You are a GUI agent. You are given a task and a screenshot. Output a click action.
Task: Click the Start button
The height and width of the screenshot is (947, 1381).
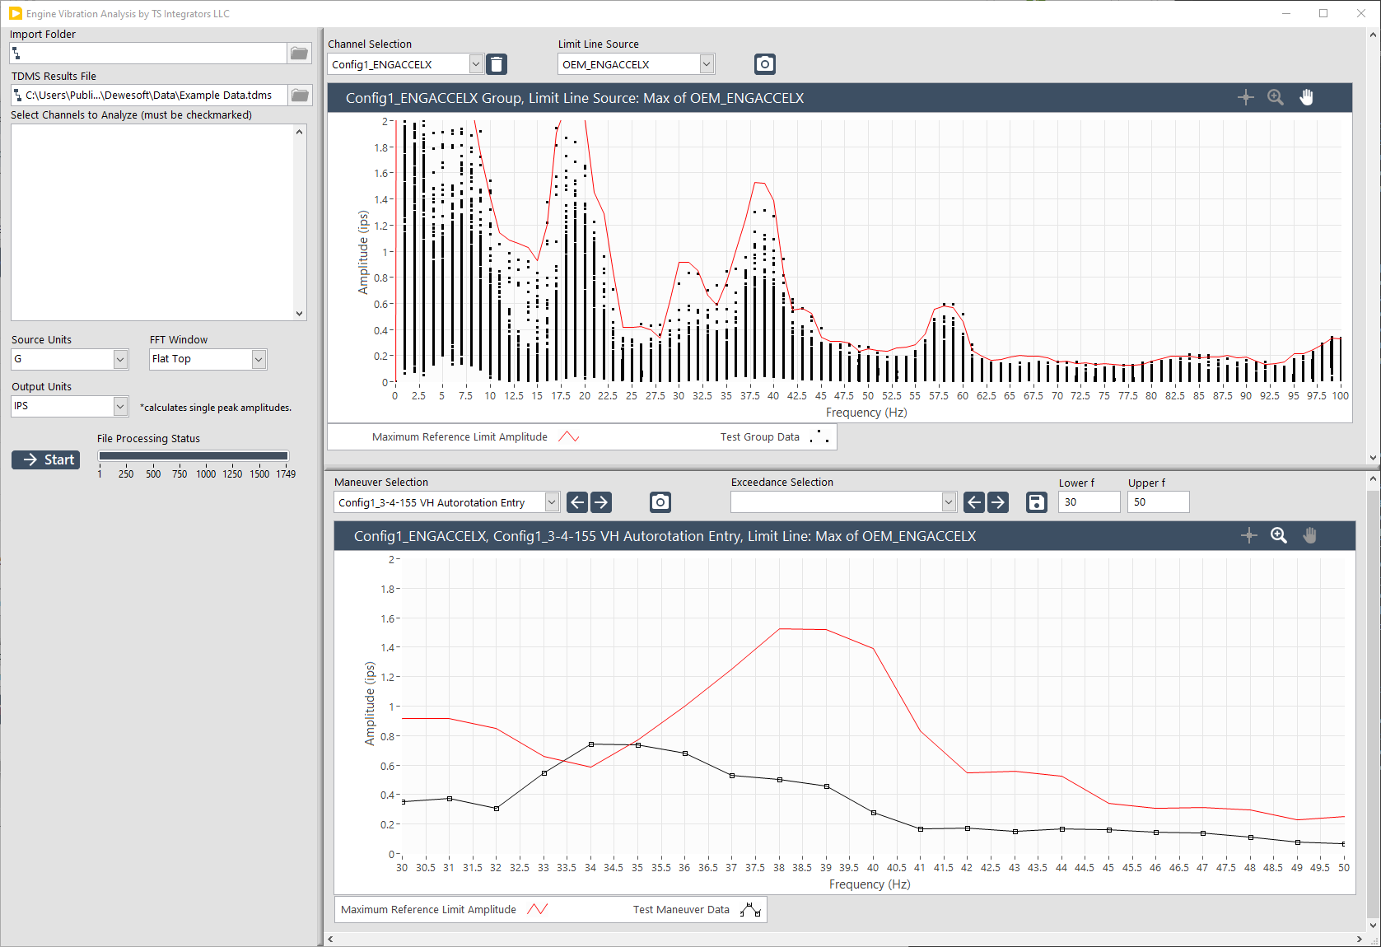pos(46,460)
